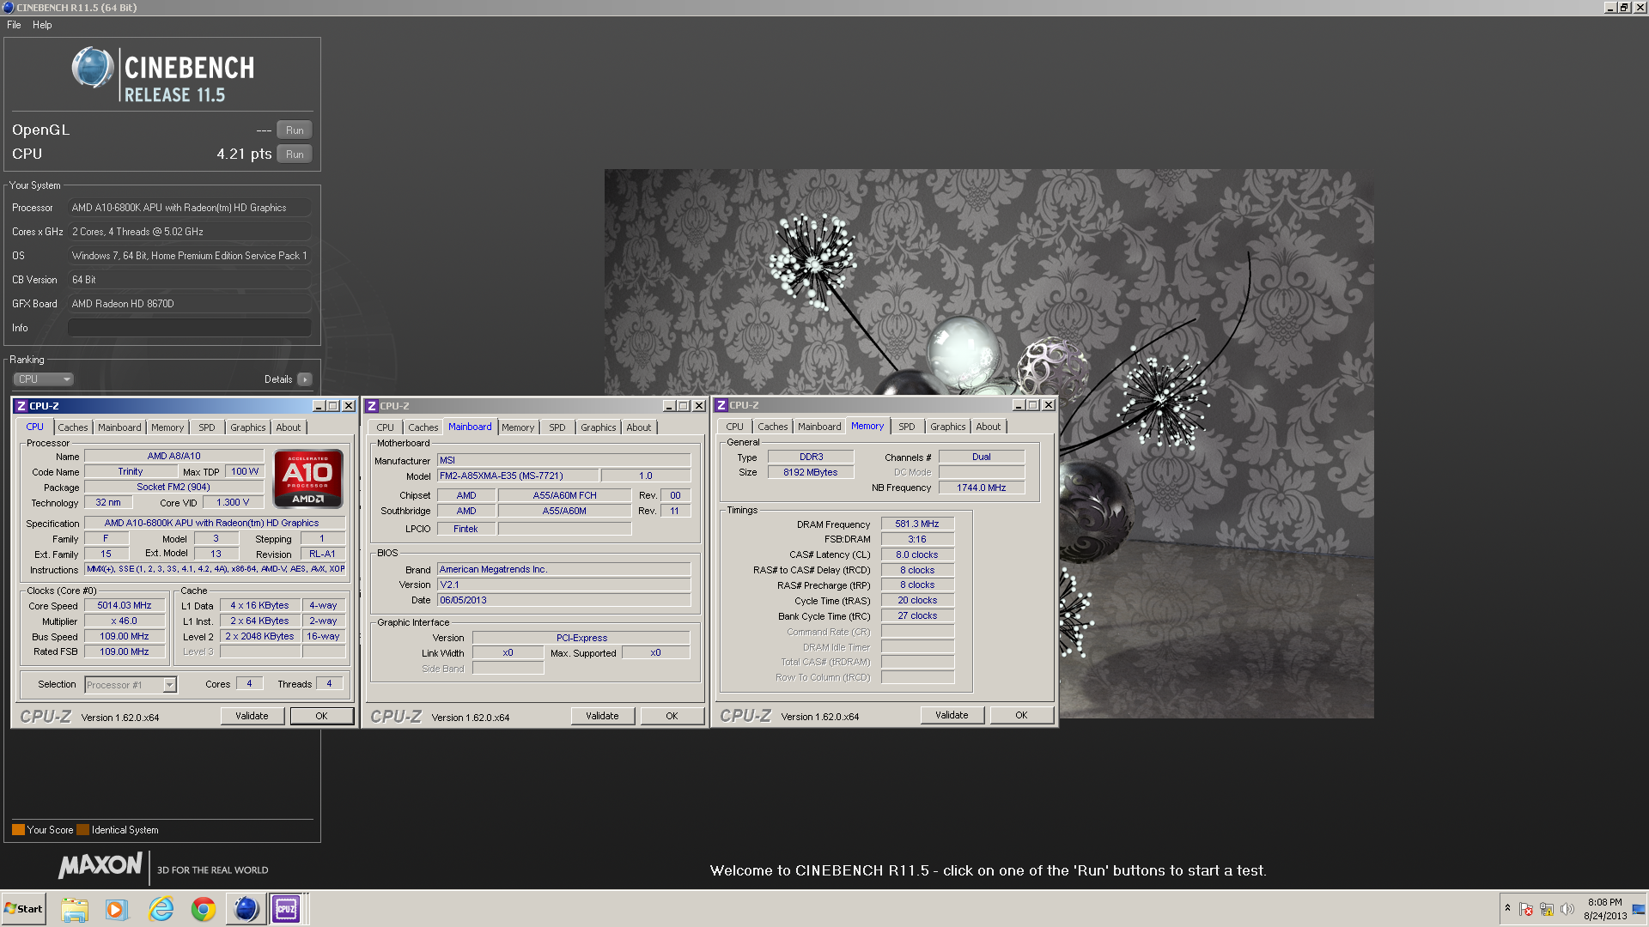Open Windows Explorer from the taskbar
Viewport: 1649px width, 927px height.
[x=75, y=909]
